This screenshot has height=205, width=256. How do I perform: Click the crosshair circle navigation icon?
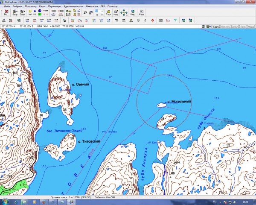(x=138, y=20)
